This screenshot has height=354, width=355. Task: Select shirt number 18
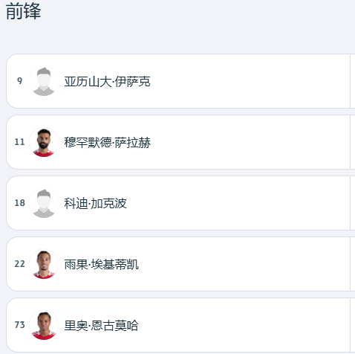coord(20,203)
